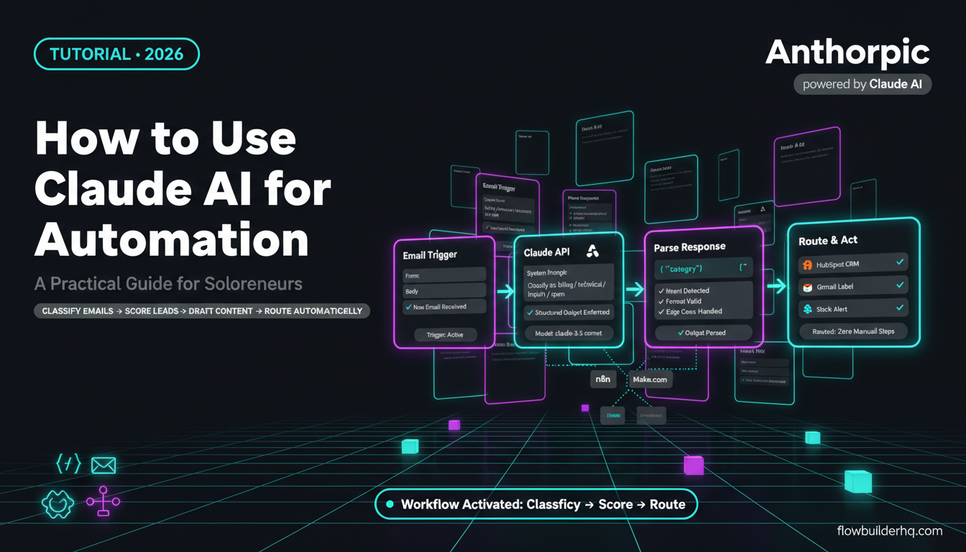966x552 pixels.
Task: Click the HubSpot CRM icon
Action: [x=806, y=264]
